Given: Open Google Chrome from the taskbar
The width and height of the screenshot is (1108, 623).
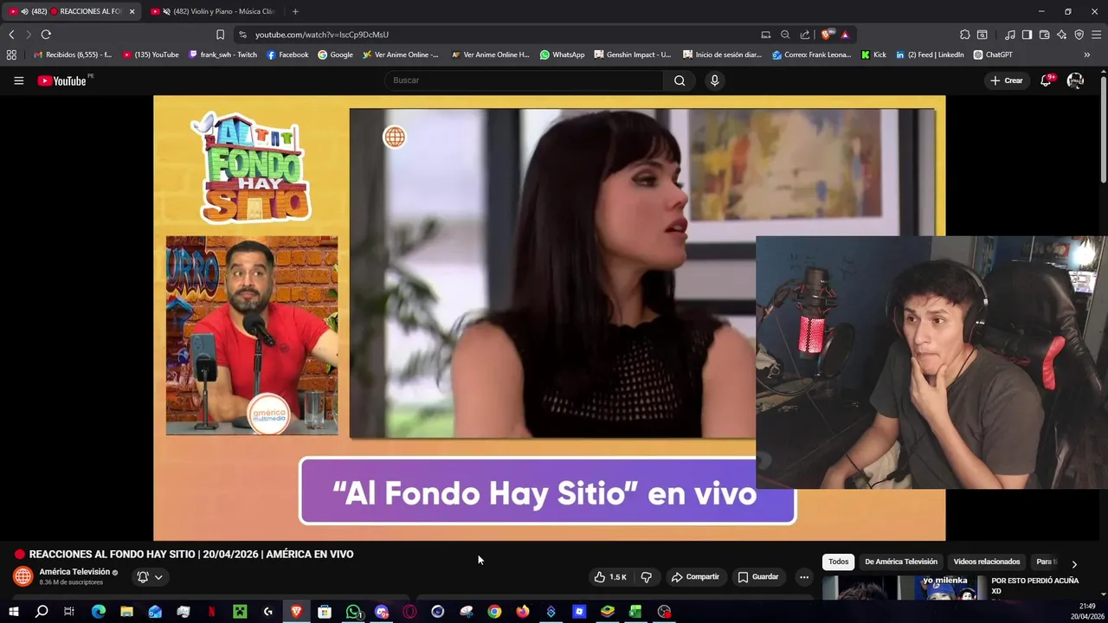Looking at the screenshot, I should (x=494, y=612).
